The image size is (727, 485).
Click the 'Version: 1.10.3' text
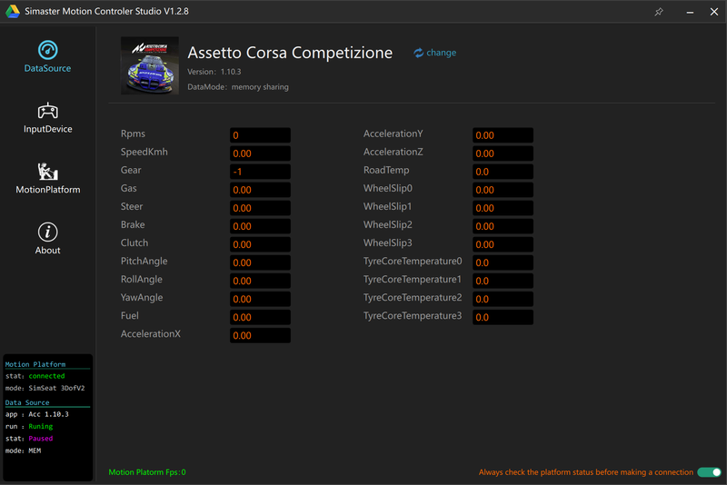point(214,72)
